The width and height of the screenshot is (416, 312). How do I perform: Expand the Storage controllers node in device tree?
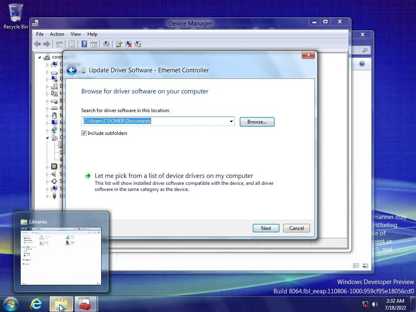(47, 182)
